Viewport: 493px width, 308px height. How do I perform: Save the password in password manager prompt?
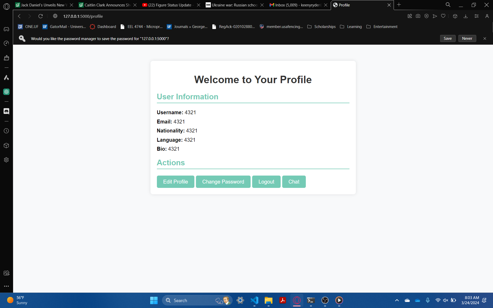(448, 38)
